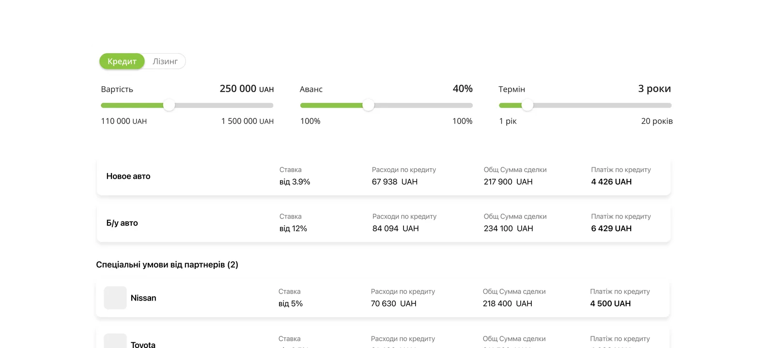
Task: Click the від 12% rate
Action: (x=293, y=228)
